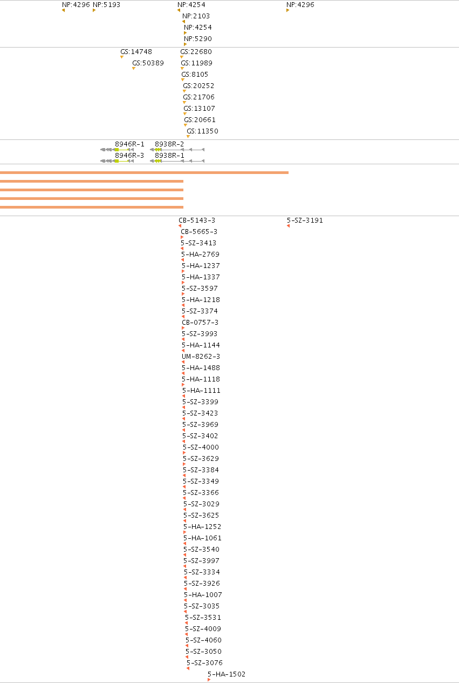Select the GS:20661 label
This screenshot has height=683, width=459.
[x=200, y=120]
